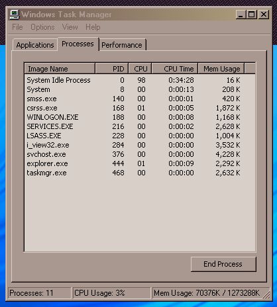Image resolution: width=277 pixels, height=307 pixels.
Task: Open the File menu
Action: (x=17, y=27)
